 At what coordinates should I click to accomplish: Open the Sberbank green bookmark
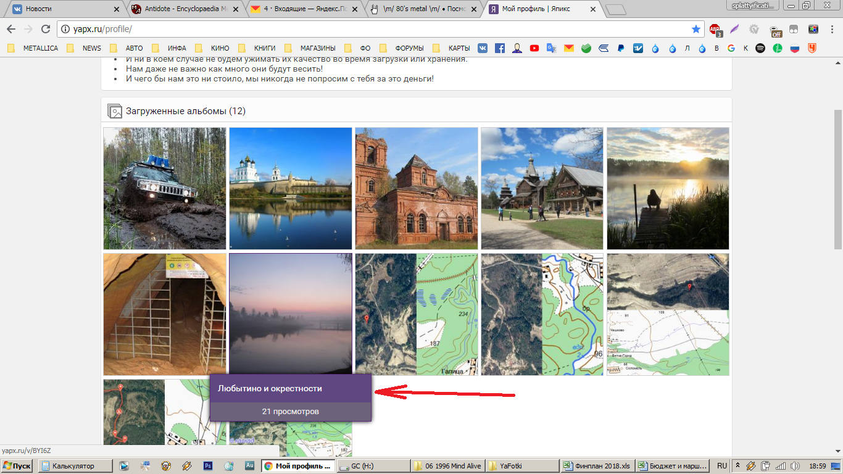click(586, 48)
